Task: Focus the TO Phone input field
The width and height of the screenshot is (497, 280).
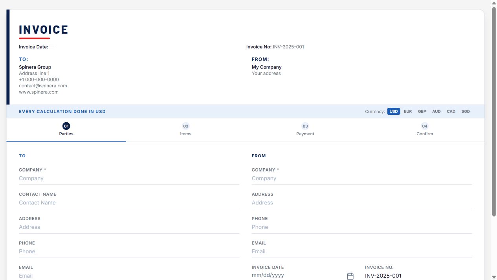Action: (x=129, y=252)
